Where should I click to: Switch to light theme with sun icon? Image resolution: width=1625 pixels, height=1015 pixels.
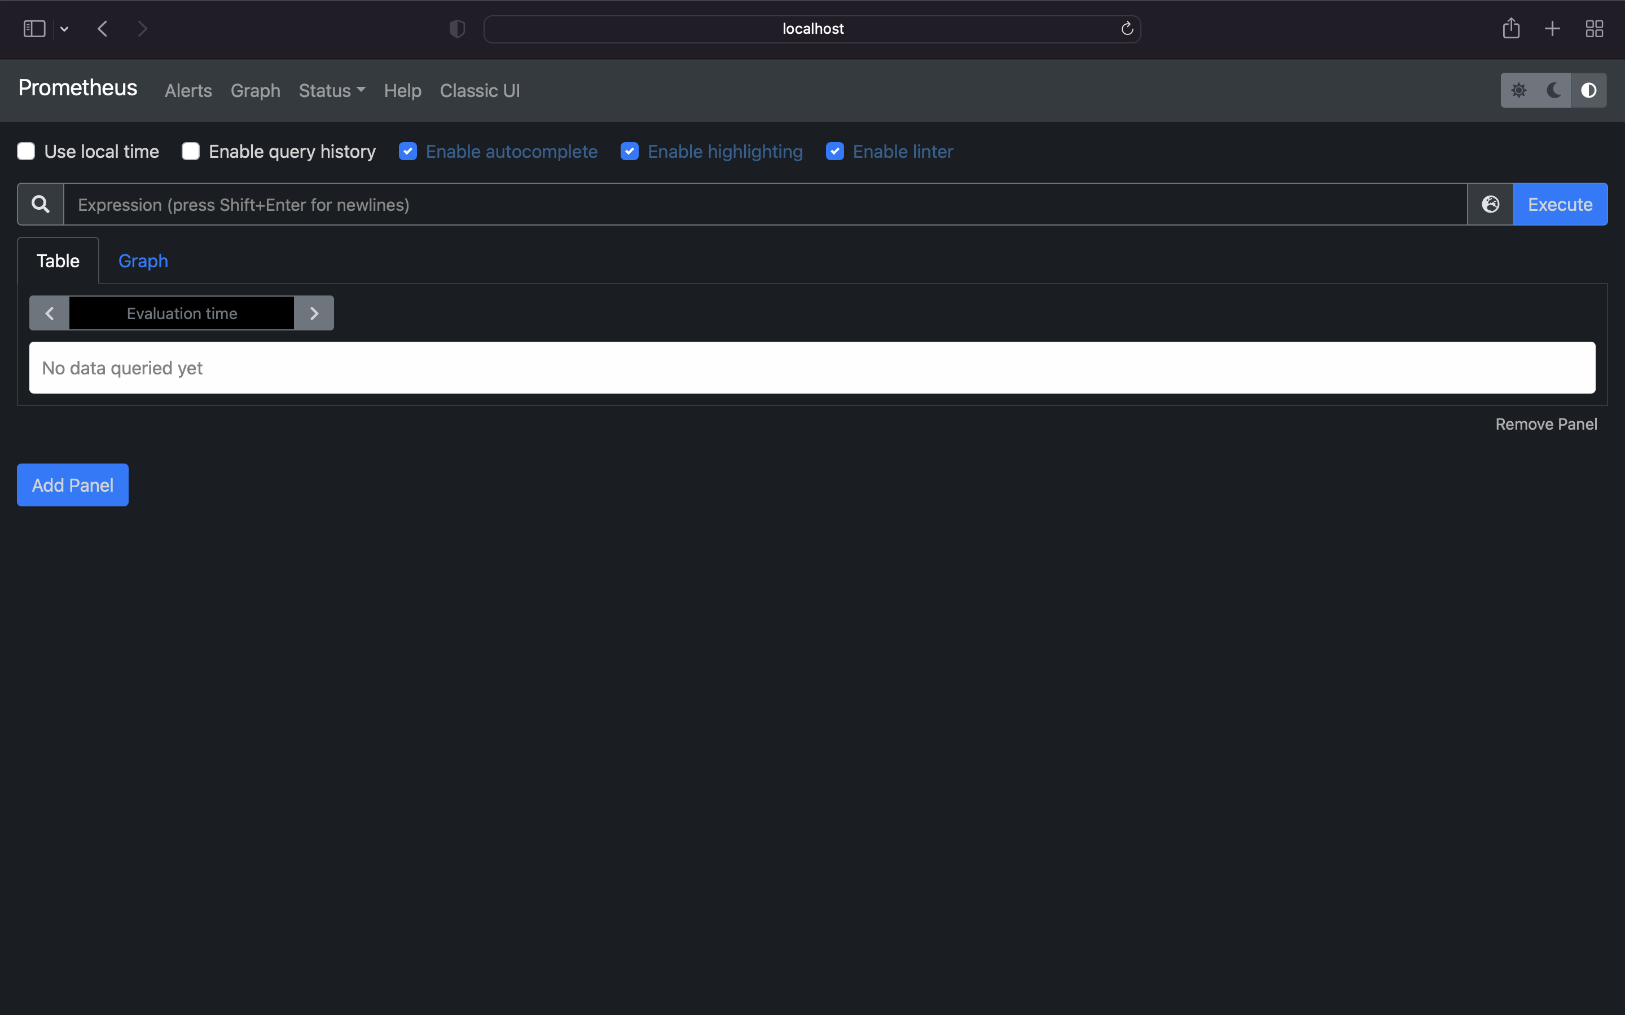(1519, 90)
